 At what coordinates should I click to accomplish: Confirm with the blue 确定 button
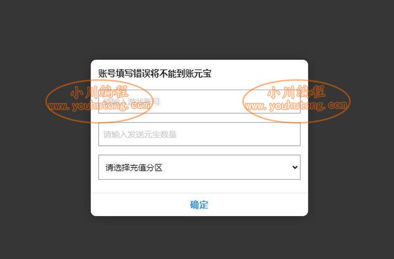(x=199, y=205)
